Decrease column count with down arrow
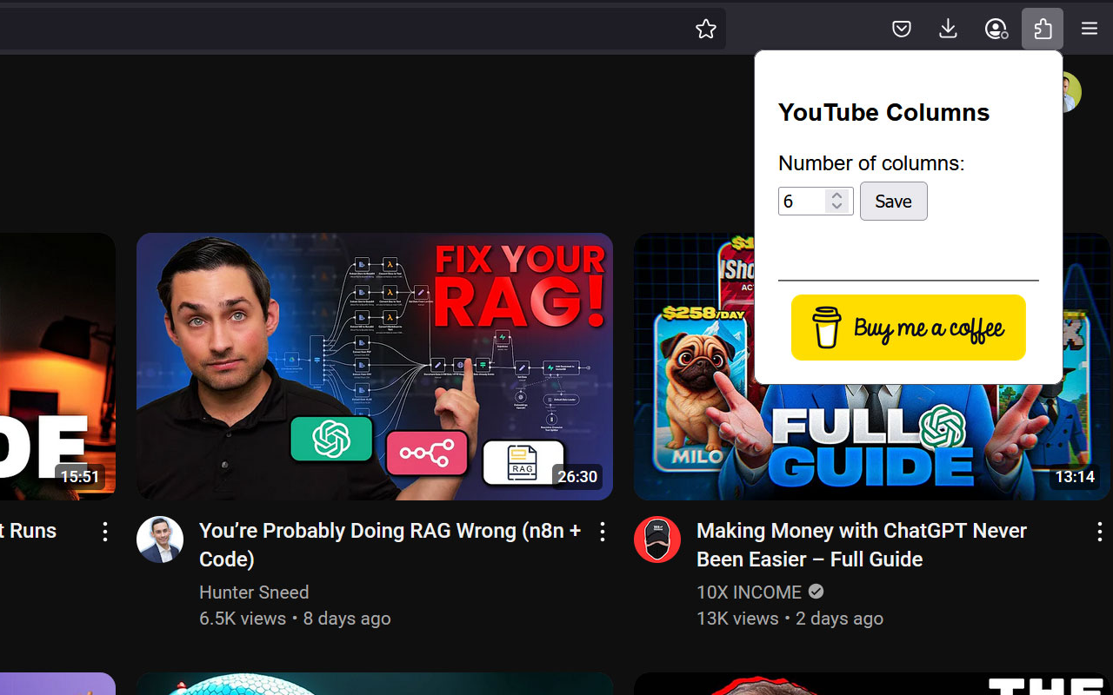This screenshot has width=1113, height=695. click(836, 207)
